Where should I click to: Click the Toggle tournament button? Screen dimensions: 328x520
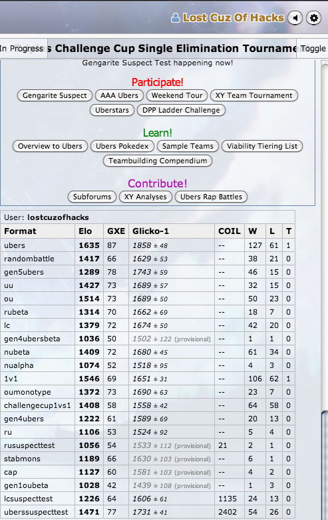coord(313,49)
